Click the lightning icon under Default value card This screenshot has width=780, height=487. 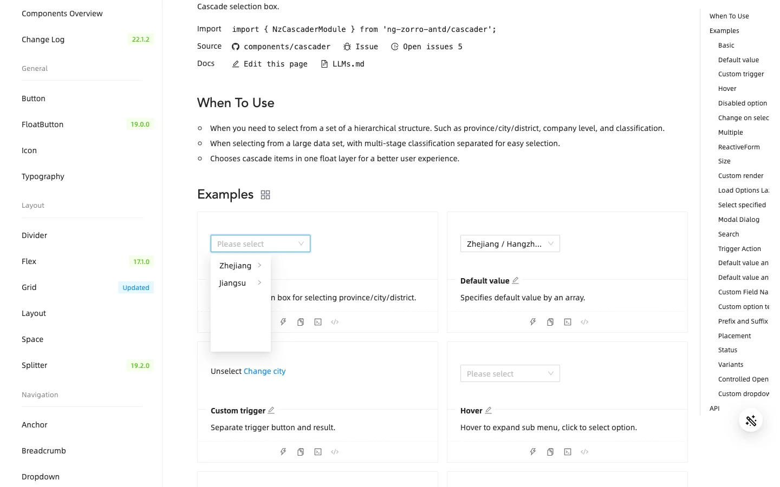pyautogui.click(x=533, y=322)
